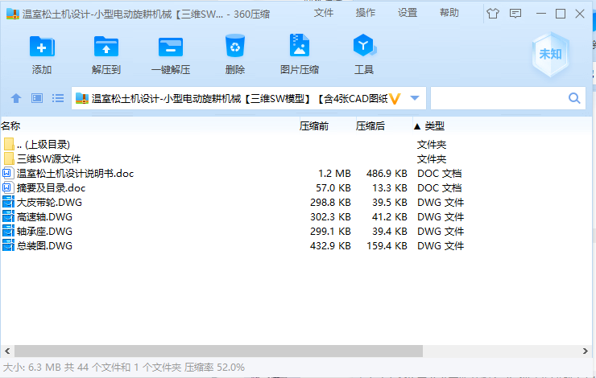Sort by the 名称 column header
This screenshot has height=378, width=596.
click(10, 125)
